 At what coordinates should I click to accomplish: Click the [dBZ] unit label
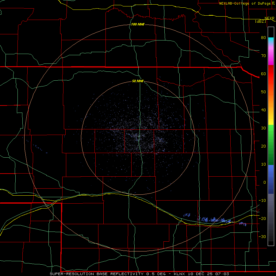(260, 21)
